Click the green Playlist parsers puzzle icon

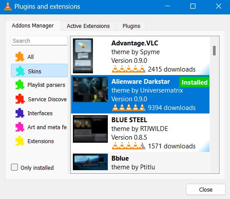(x=20, y=85)
